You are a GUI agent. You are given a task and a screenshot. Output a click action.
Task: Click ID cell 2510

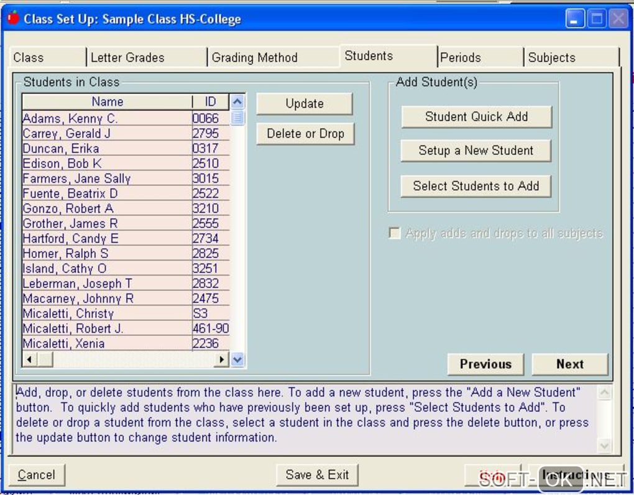click(x=211, y=164)
